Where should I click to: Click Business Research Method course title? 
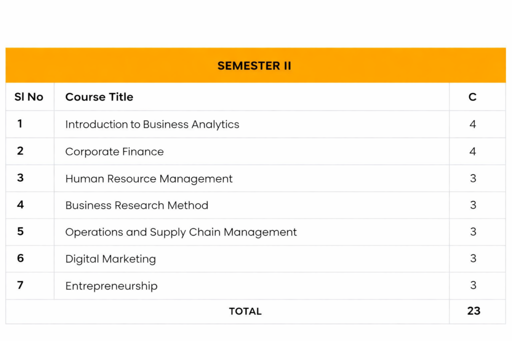[x=136, y=205]
